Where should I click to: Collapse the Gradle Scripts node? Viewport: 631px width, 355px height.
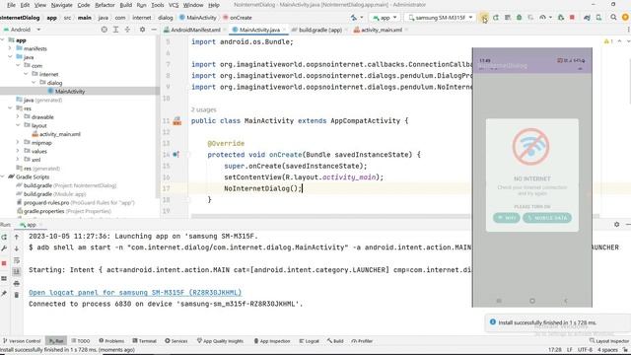click(x=3, y=177)
